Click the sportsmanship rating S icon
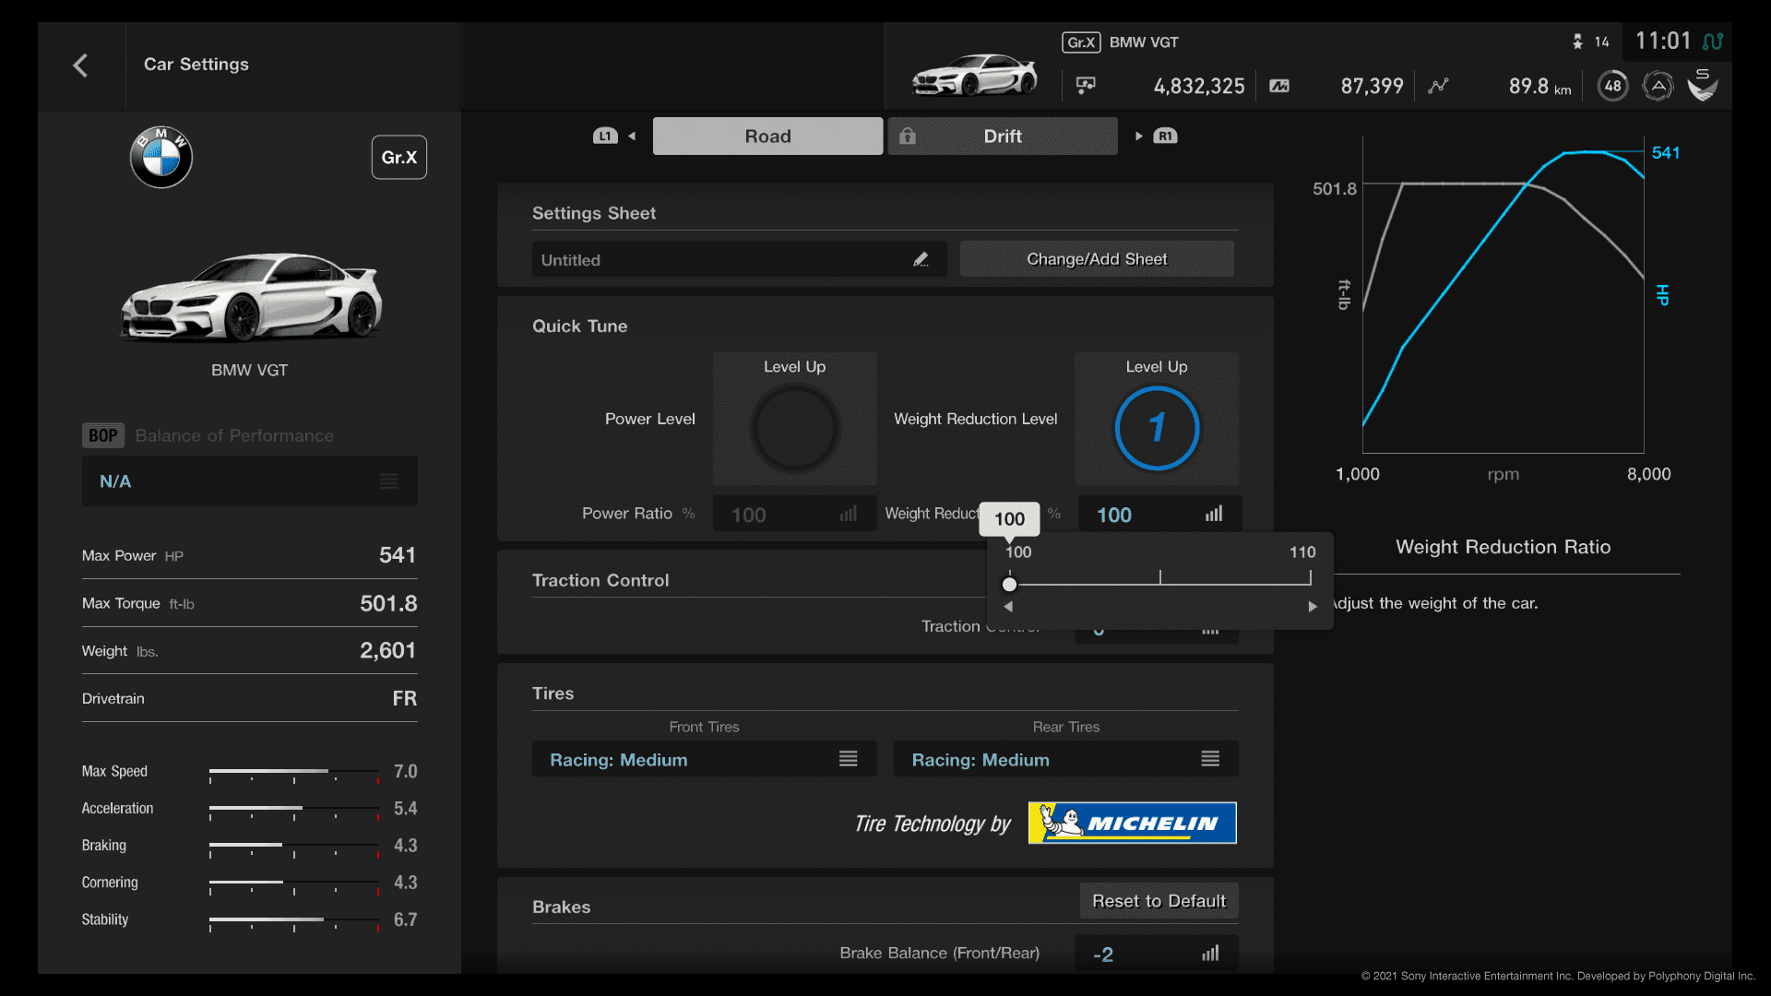Screen dimensions: 1771x996 point(1703,84)
